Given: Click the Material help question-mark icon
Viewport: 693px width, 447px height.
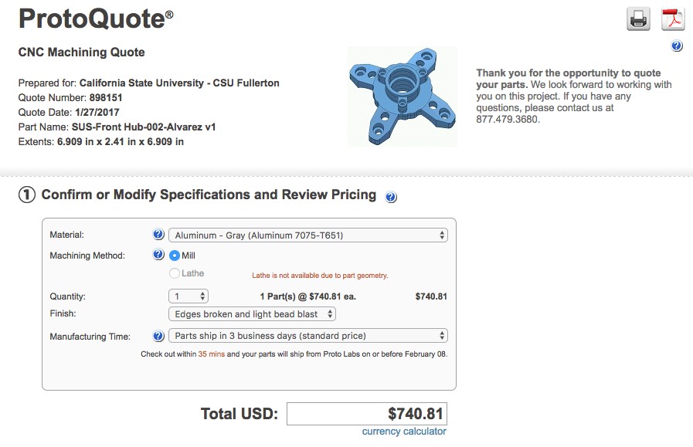Looking at the screenshot, I should 158,235.
